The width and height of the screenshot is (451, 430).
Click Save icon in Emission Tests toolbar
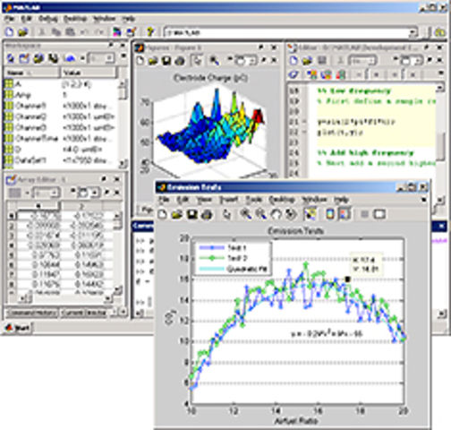point(192,214)
